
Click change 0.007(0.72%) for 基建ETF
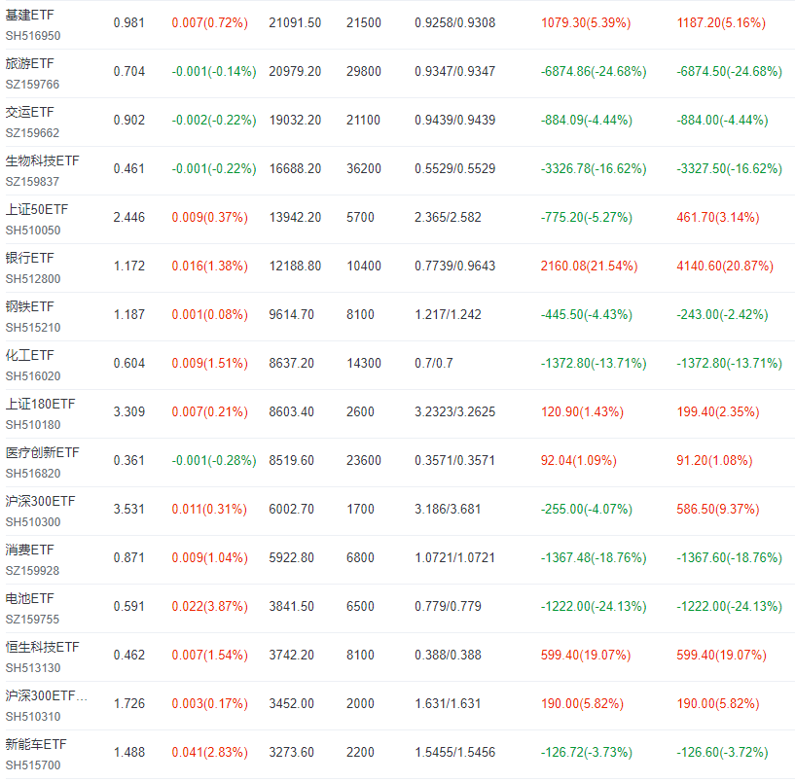tap(209, 23)
